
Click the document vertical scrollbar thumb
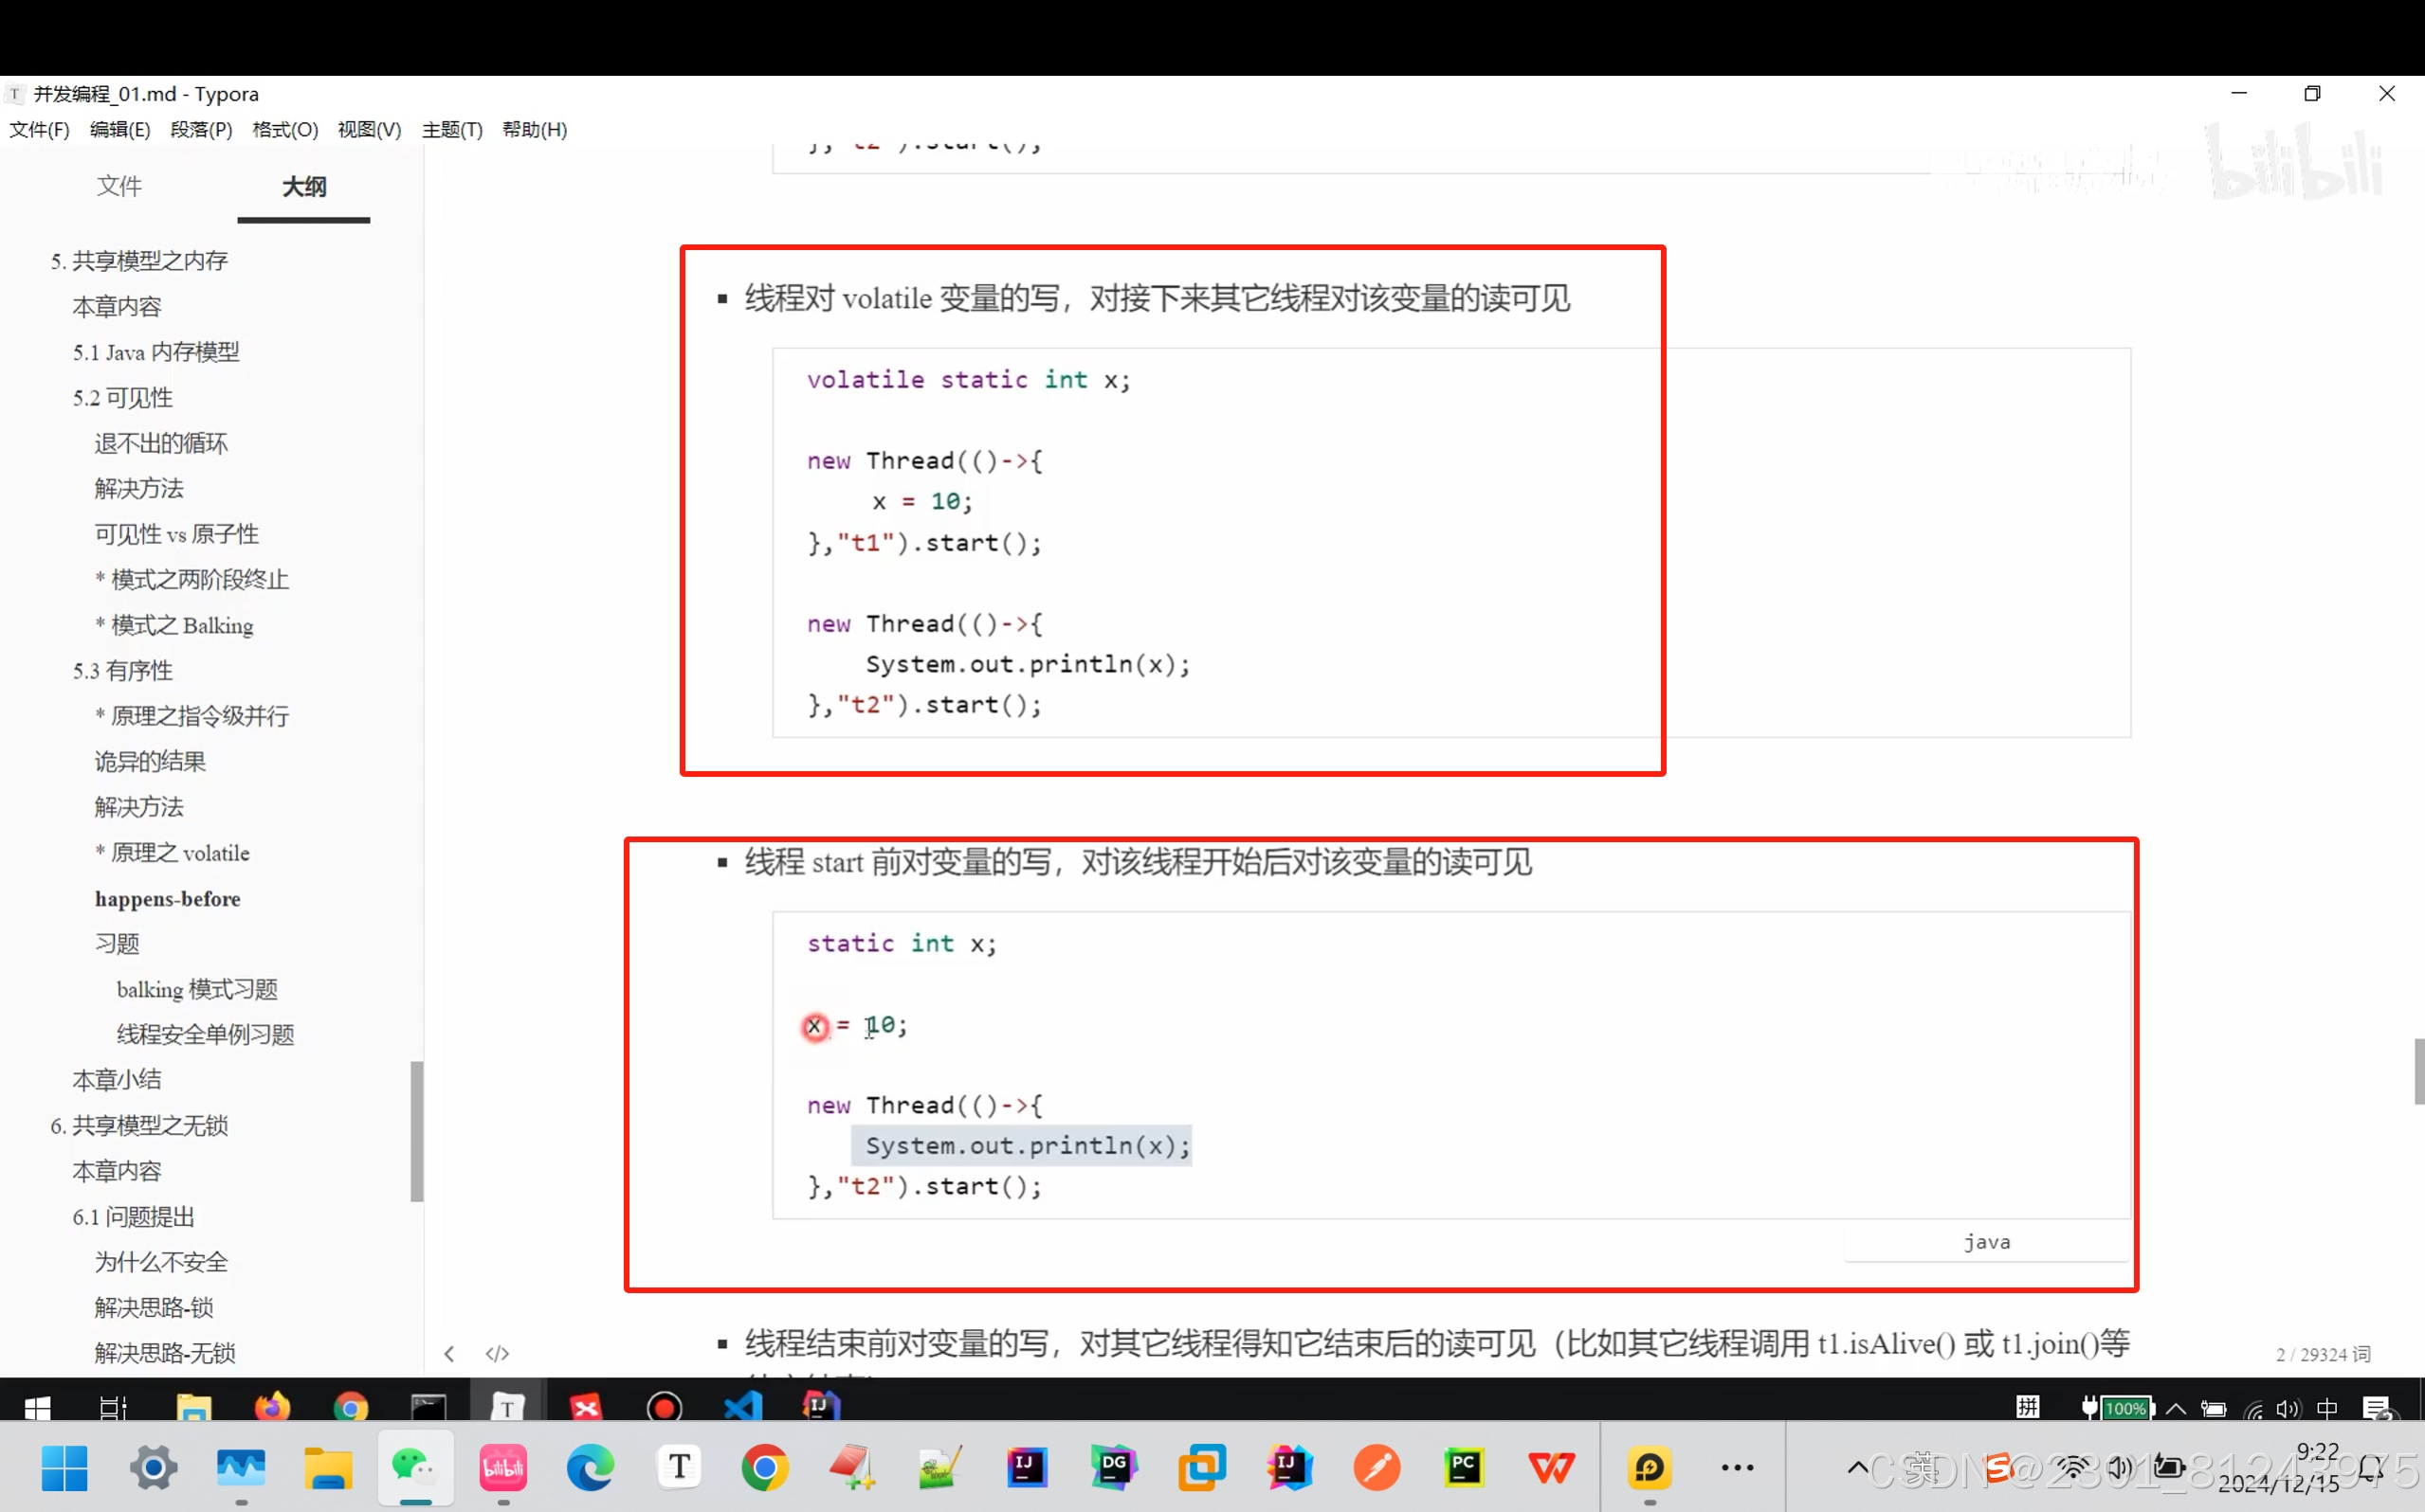pyautogui.click(x=2418, y=1071)
